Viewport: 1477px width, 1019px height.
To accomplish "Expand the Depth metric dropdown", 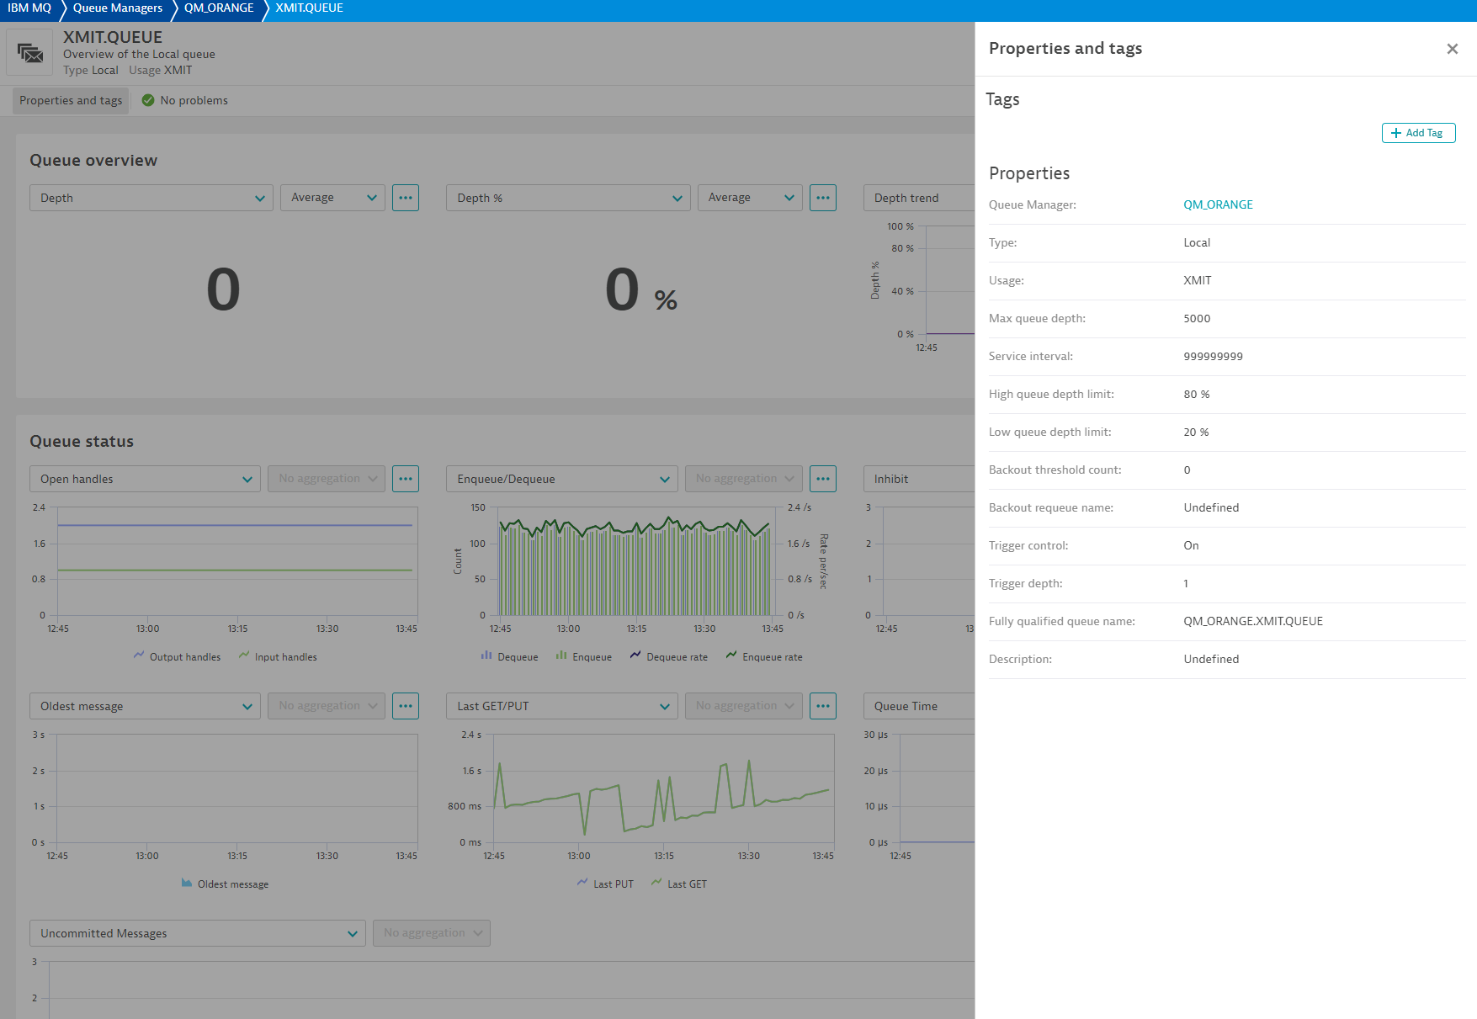I will (x=151, y=198).
